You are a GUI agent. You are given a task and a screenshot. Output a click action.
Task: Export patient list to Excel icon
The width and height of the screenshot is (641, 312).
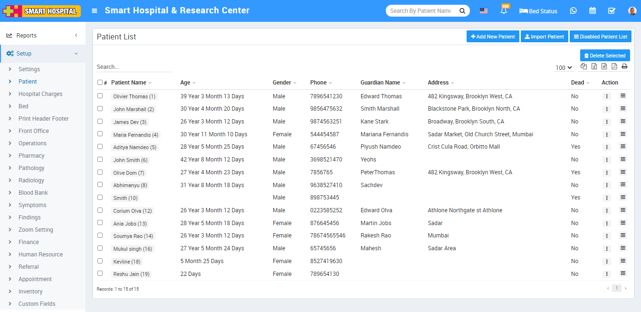click(x=594, y=66)
